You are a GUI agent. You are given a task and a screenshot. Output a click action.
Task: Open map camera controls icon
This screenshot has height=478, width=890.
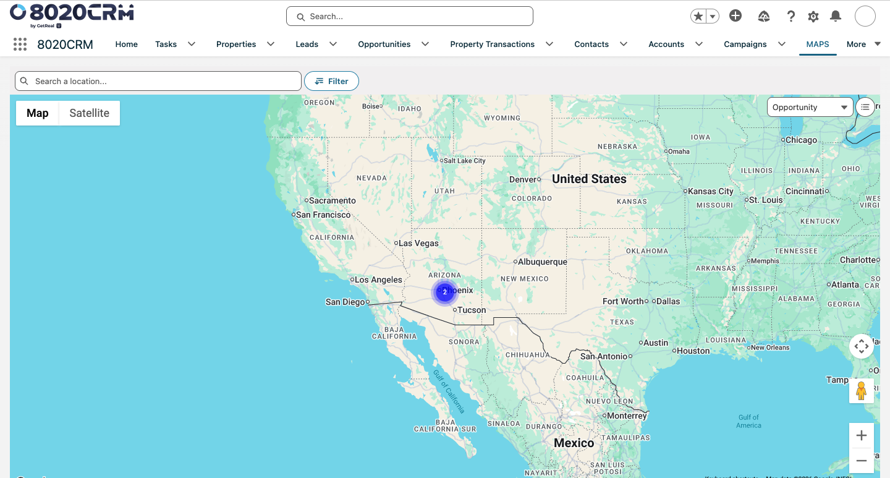coord(862,346)
